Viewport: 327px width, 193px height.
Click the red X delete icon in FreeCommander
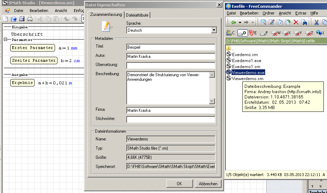click(x=296, y=23)
